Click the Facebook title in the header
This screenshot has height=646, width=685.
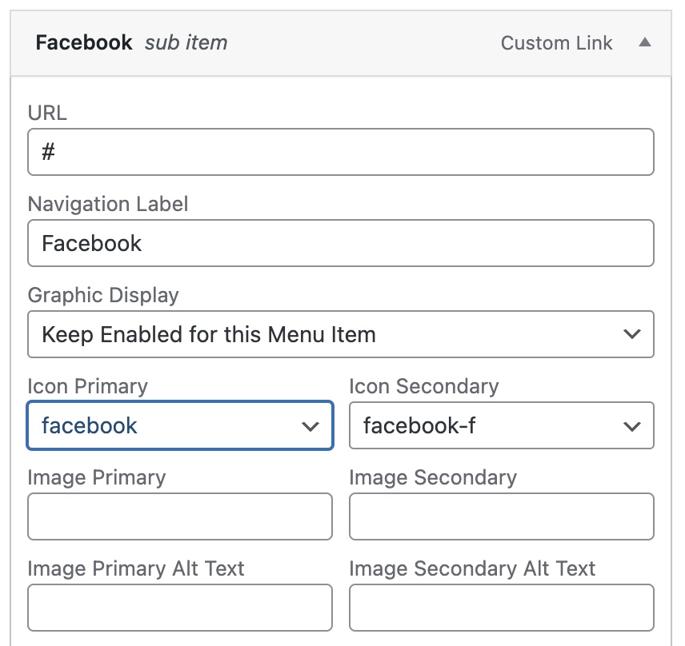pyautogui.click(x=84, y=43)
